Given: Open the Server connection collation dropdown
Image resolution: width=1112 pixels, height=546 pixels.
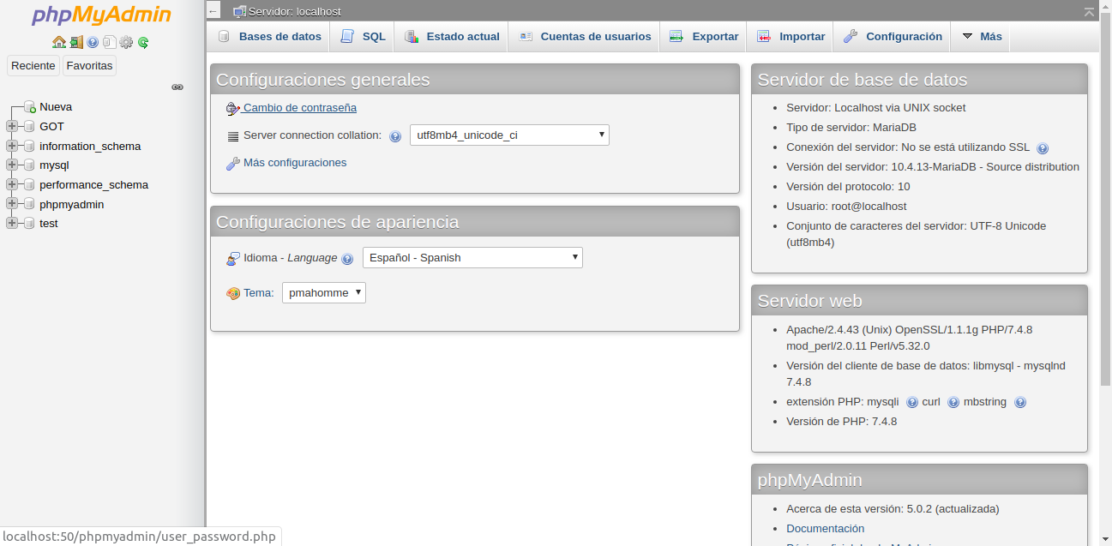Looking at the screenshot, I should pos(509,135).
